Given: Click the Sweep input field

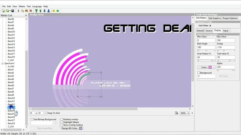Looking at the screenshot, I should 226,47.
